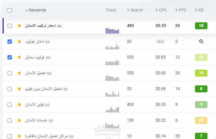Image resolution: width=216 pixels, height=139 pixels.
Task: Sort the table by CPC column
Action: 161,10
